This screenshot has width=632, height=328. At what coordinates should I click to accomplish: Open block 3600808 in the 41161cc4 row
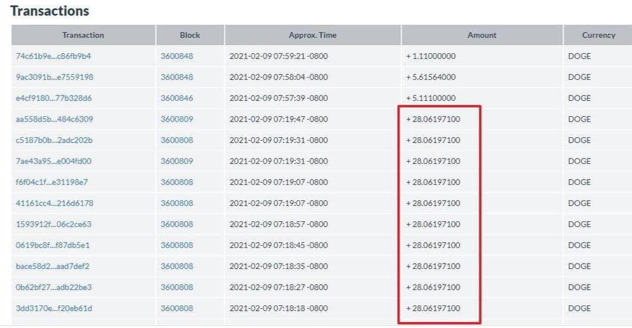pyautogui.click(x=177, y=203)
